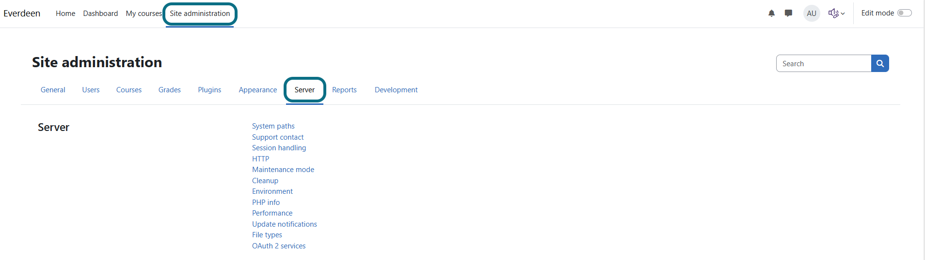Open the System paths link
Viewport: 925px width, 260px height.
pos(273,126)
